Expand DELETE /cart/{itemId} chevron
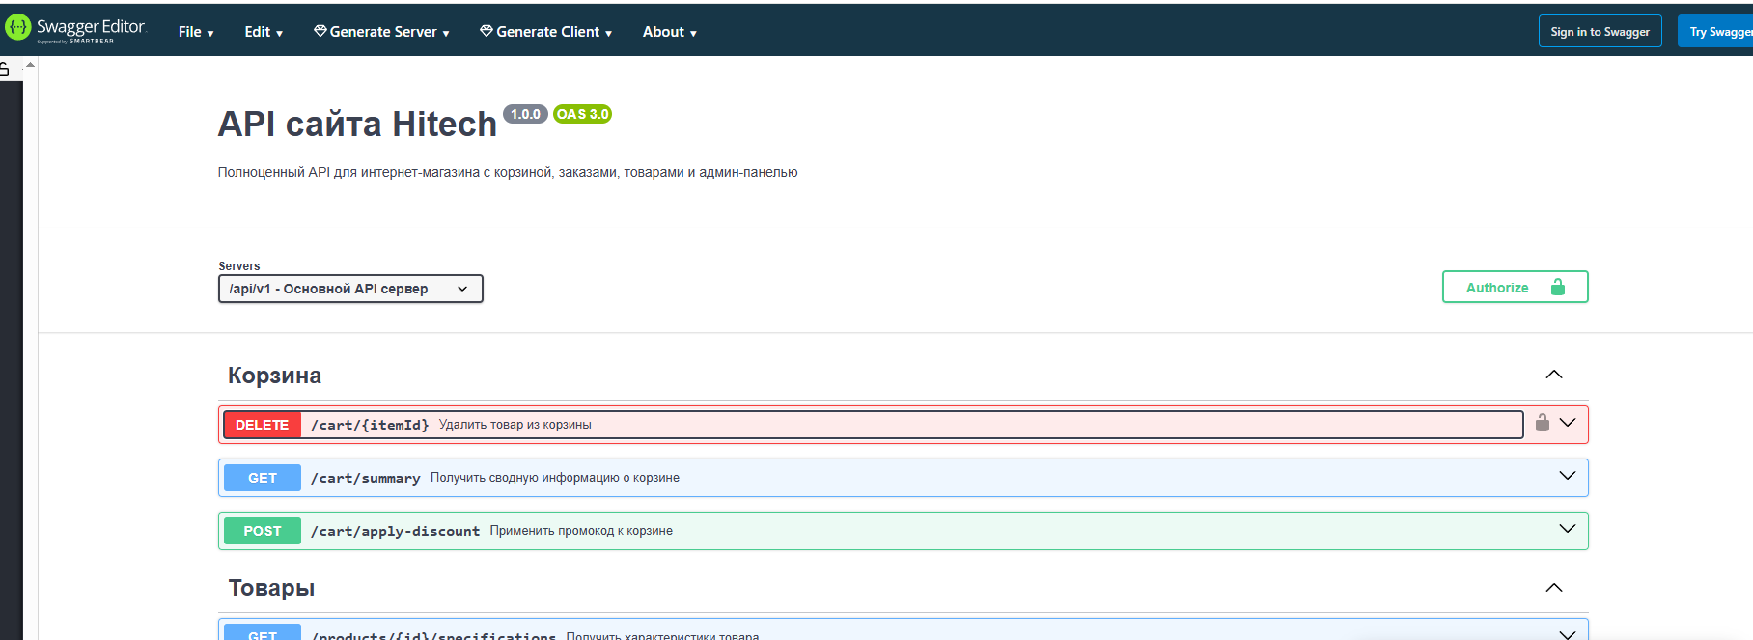 pyautogui.click(x=1568, y=423)
